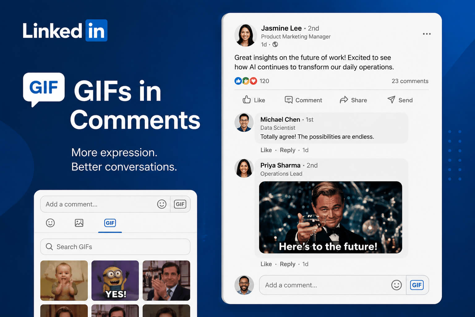Send the post via the Send button
The height and width of the screenshot is (317, 475).
pyautogui.click(x=400, y=100)
